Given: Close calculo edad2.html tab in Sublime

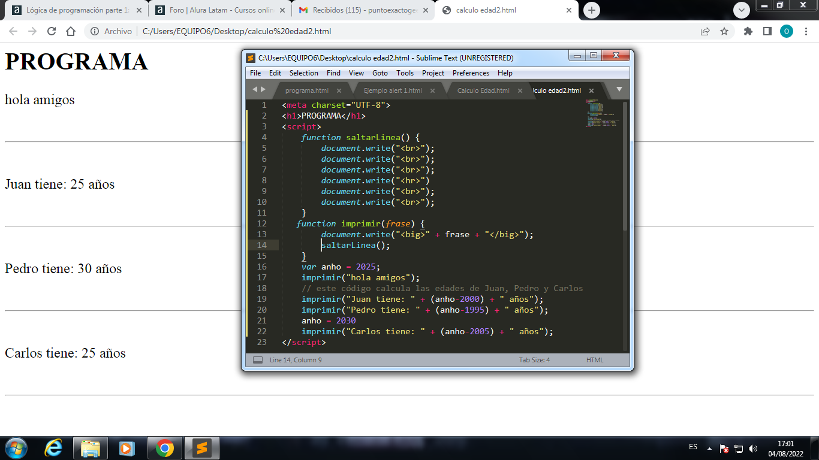Looking at the screenshot, I should (591, 90).
